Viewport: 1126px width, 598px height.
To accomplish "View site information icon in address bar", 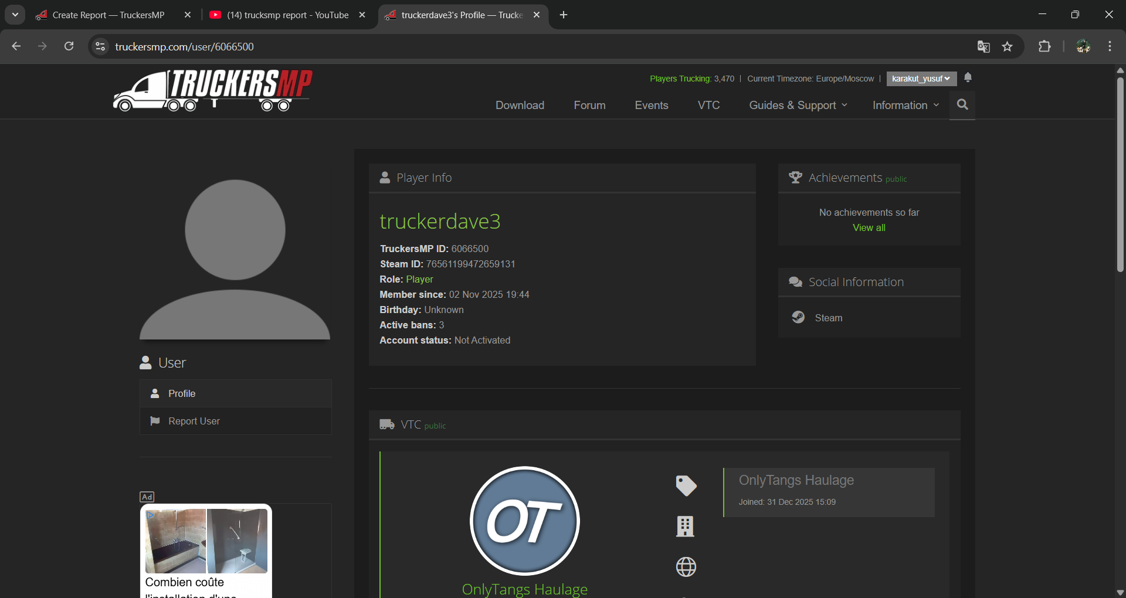I will 100,46.
